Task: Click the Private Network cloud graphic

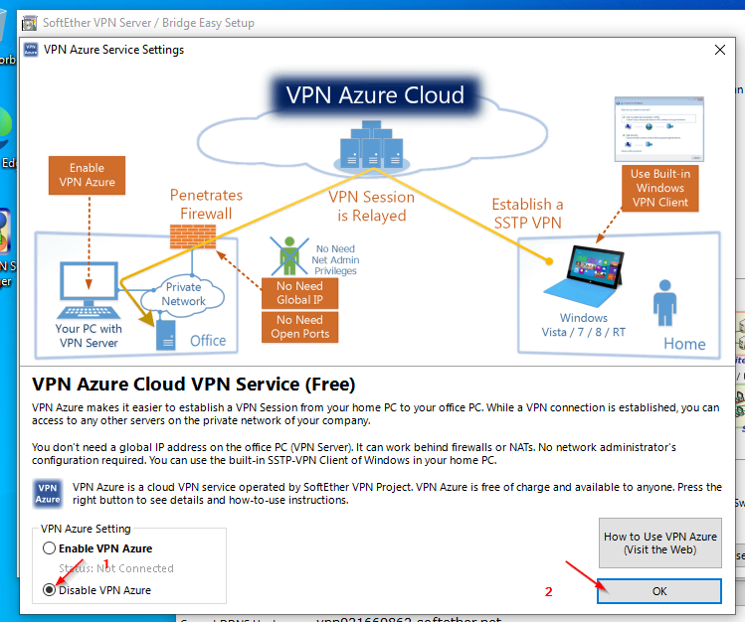Action: 183,294
